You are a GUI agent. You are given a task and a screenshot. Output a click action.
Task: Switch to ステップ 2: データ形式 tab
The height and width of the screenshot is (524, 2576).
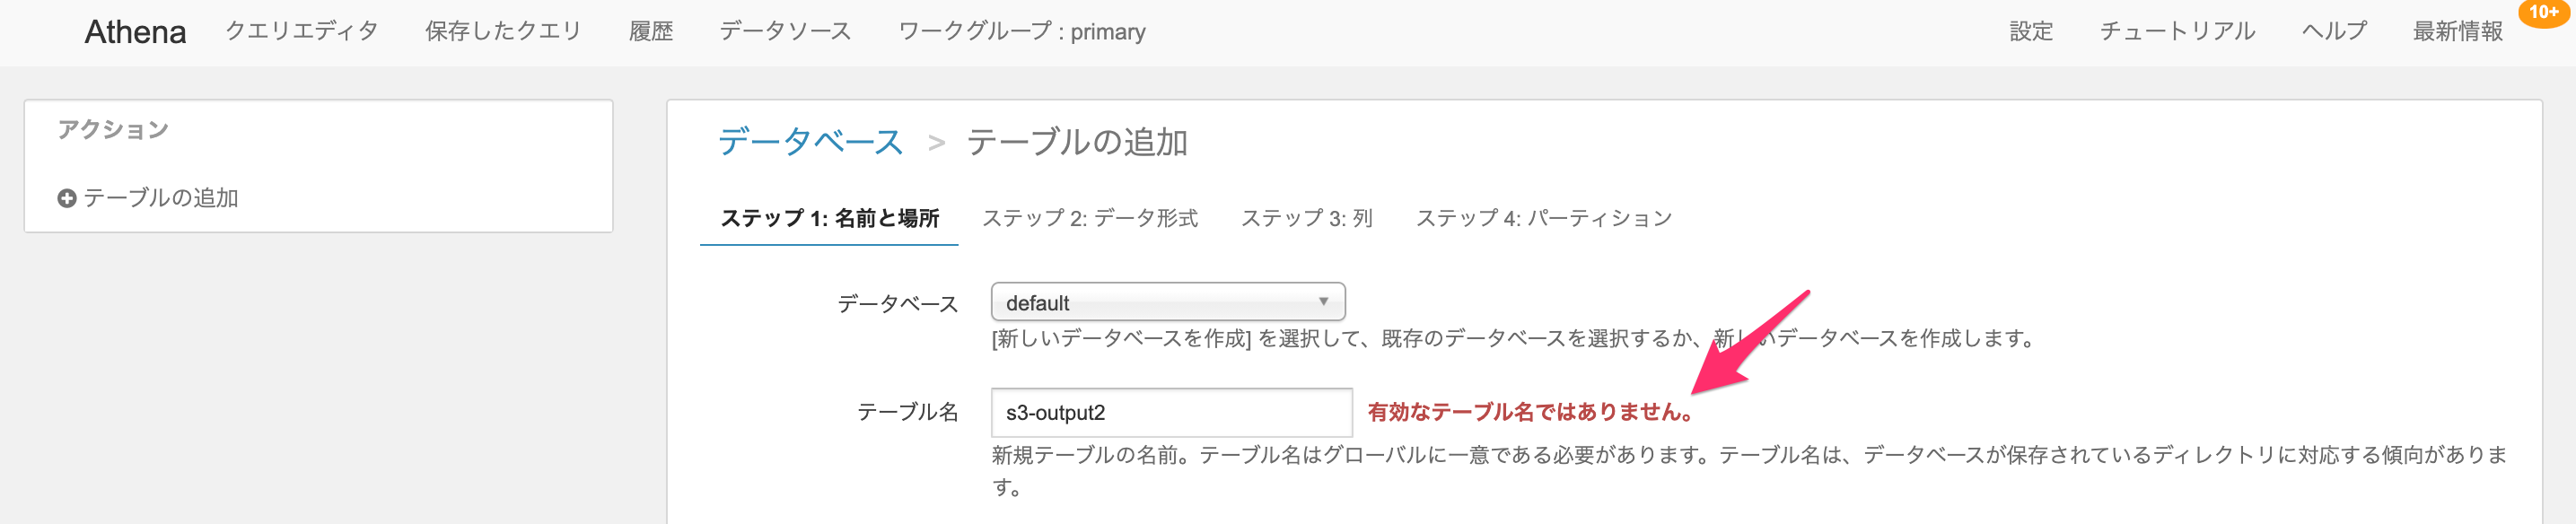1090,218
